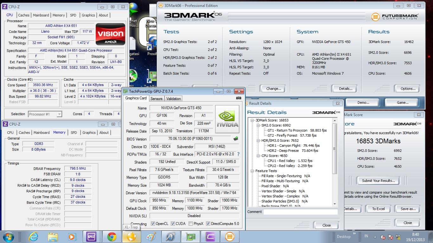Viewport: 433px width, 243px height.
Task: Click Submit Your Results... button
Action: 378,181
